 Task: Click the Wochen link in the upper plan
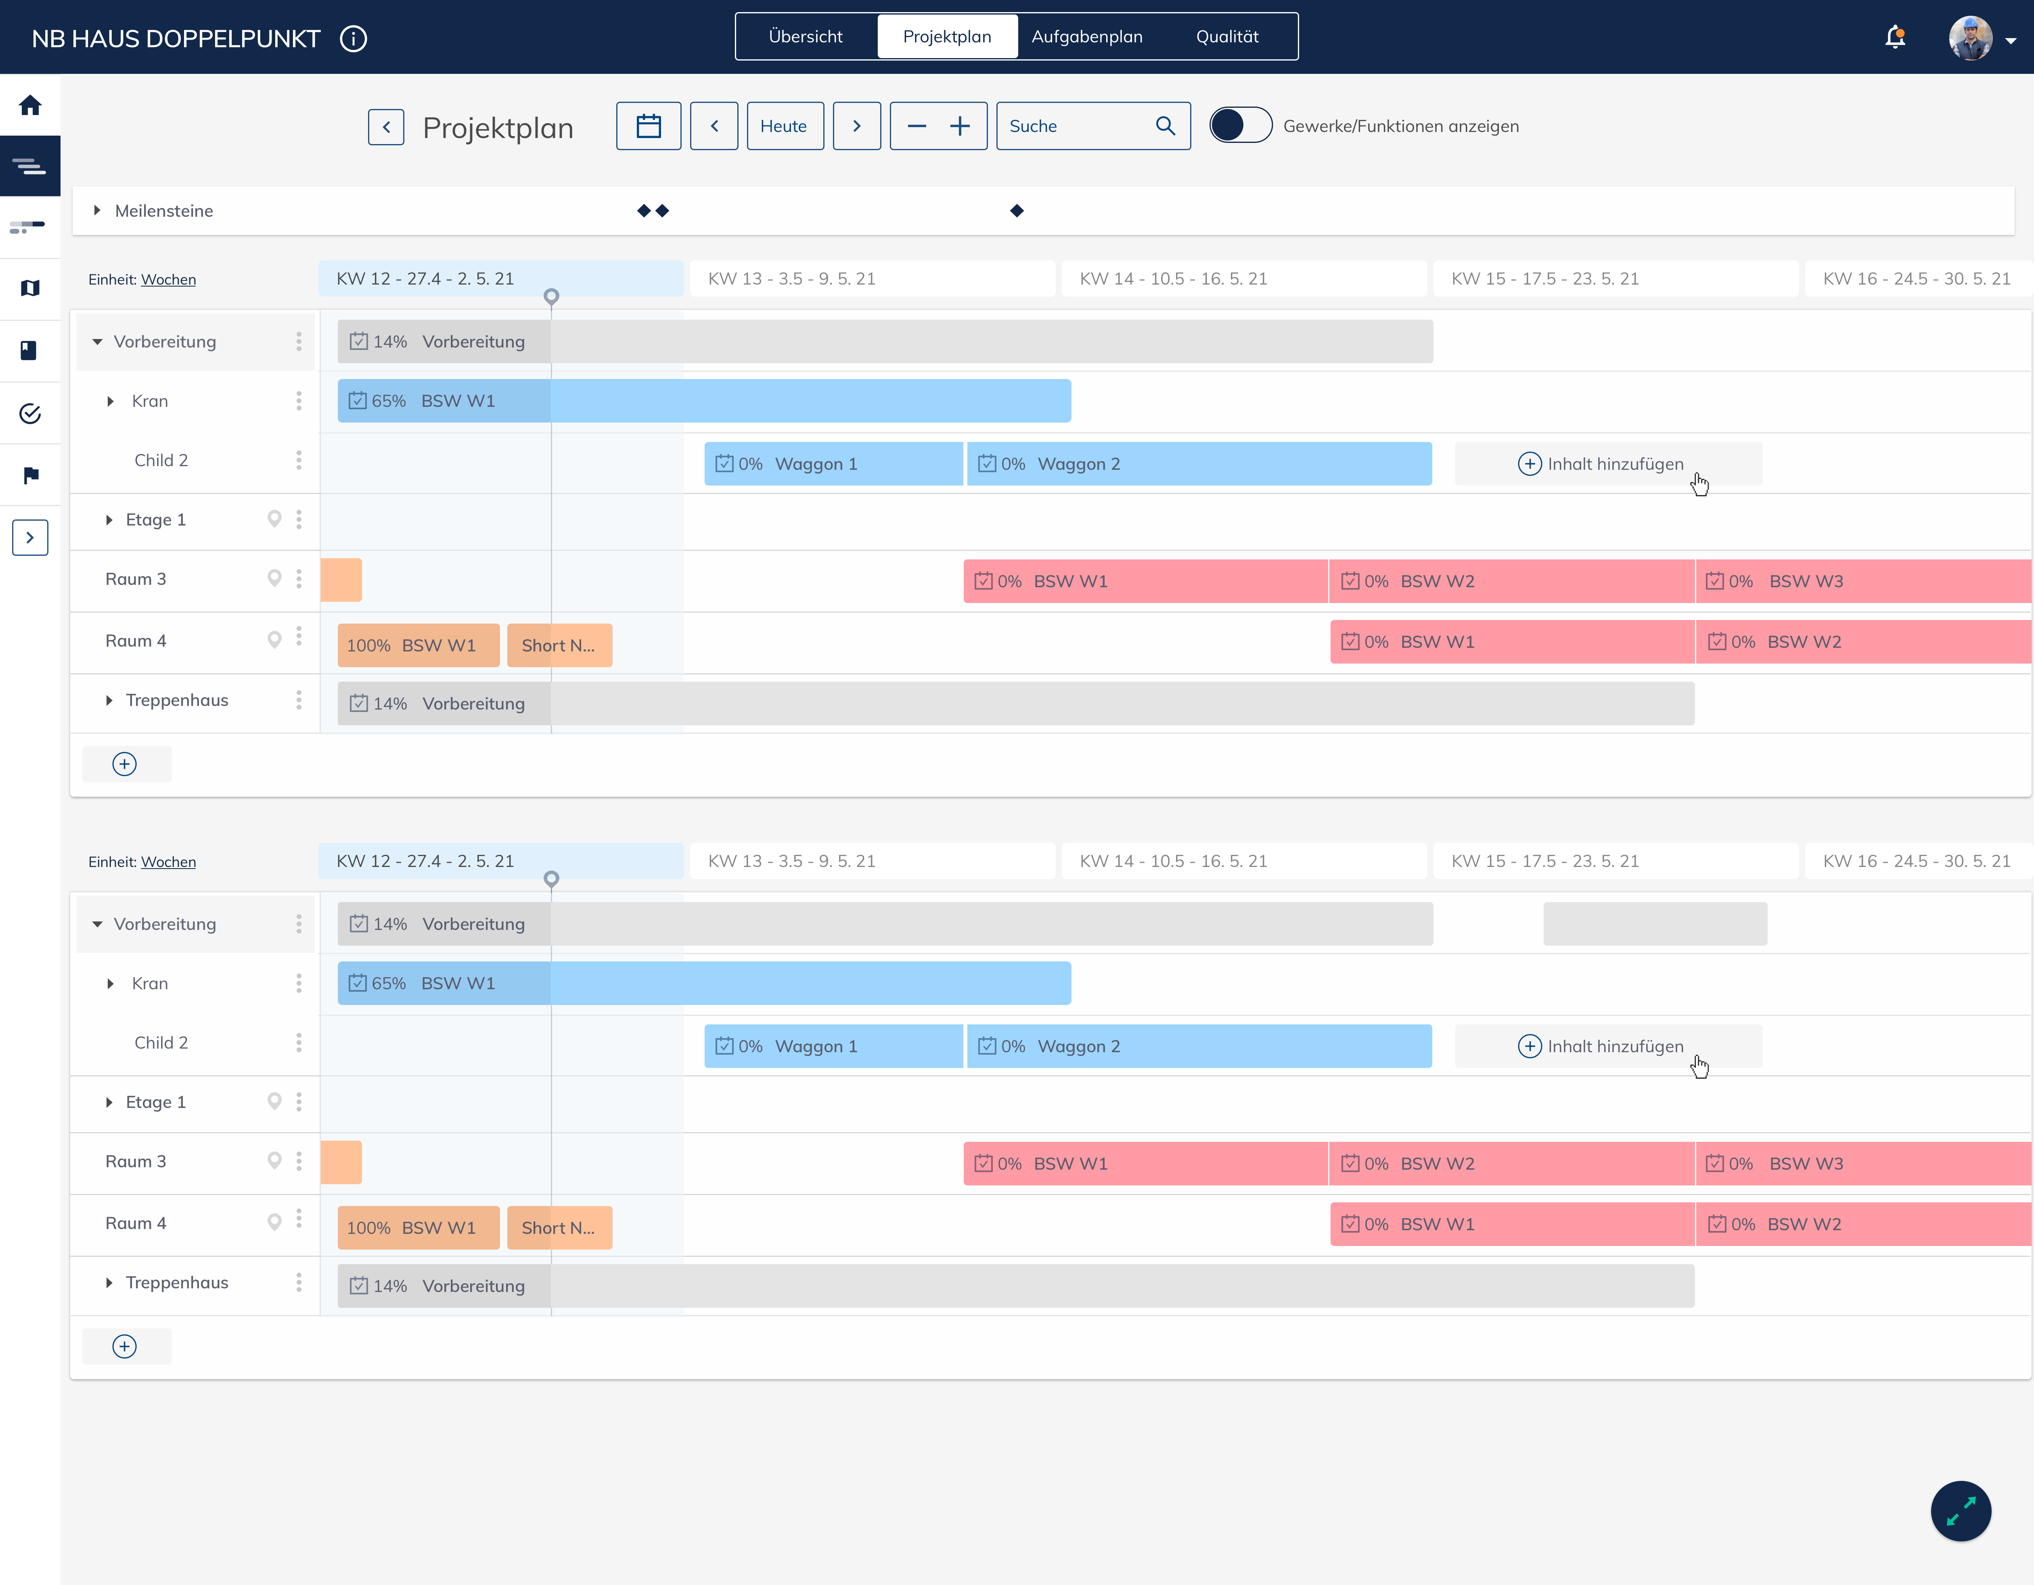point(169,279)
